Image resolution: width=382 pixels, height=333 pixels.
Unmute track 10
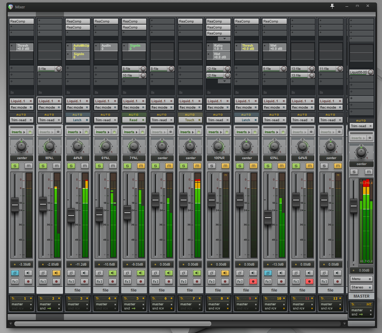tap(281, 166)
